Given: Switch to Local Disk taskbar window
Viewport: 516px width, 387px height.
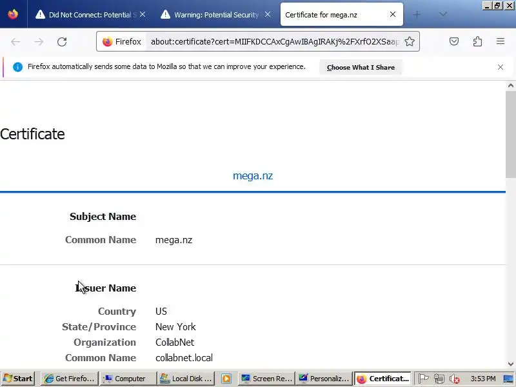Looking at the screenshot, I should (186, 379).
